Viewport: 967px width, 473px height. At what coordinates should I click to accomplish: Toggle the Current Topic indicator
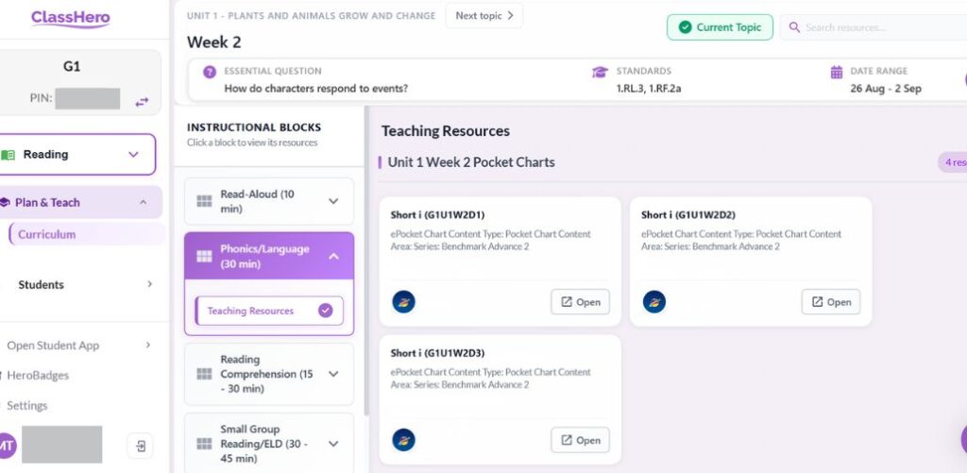tap(720, 27)
